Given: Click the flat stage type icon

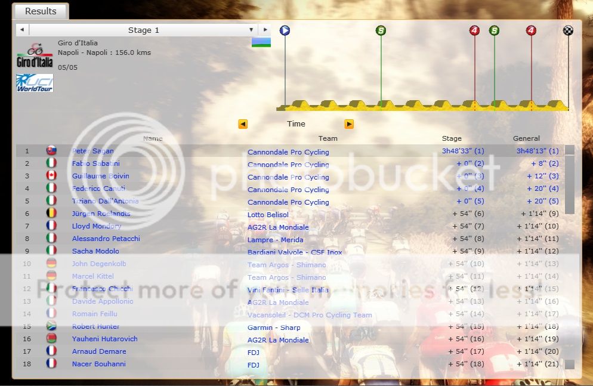Looking at the screenshot, I should [x=261, y=42].
